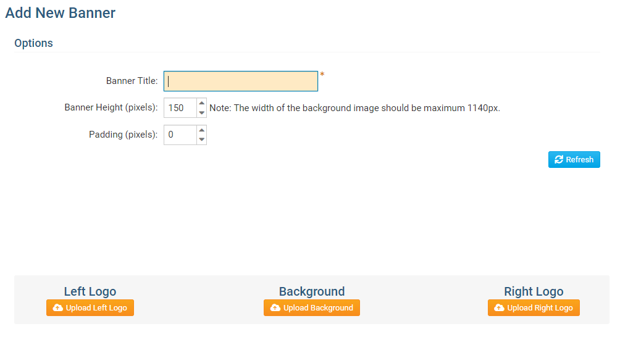Click the Padding number field
Image resolution: width=620 pixels, height=350 pixels.
(x=180, y=135)
